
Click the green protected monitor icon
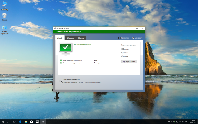(x=66, y=49)
